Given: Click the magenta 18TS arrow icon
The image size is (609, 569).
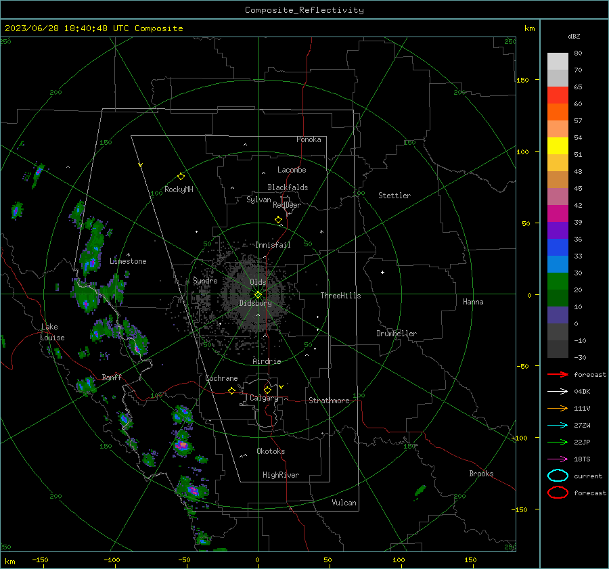Looking at the screenshot, I should point(558,459).
